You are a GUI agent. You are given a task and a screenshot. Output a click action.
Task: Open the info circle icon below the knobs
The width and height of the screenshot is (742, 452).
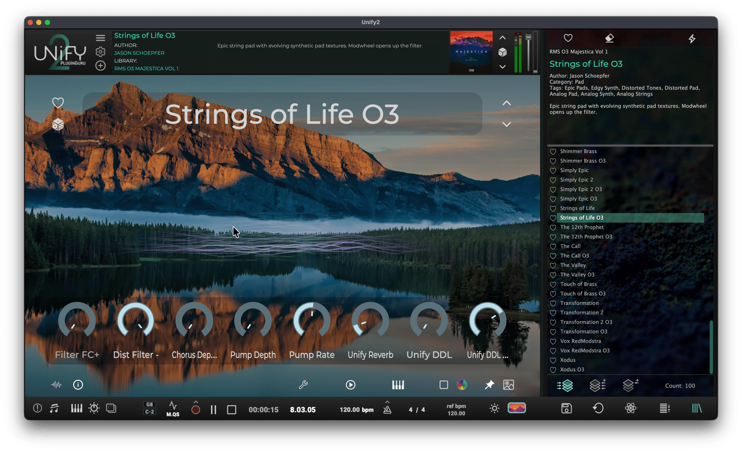78,385
